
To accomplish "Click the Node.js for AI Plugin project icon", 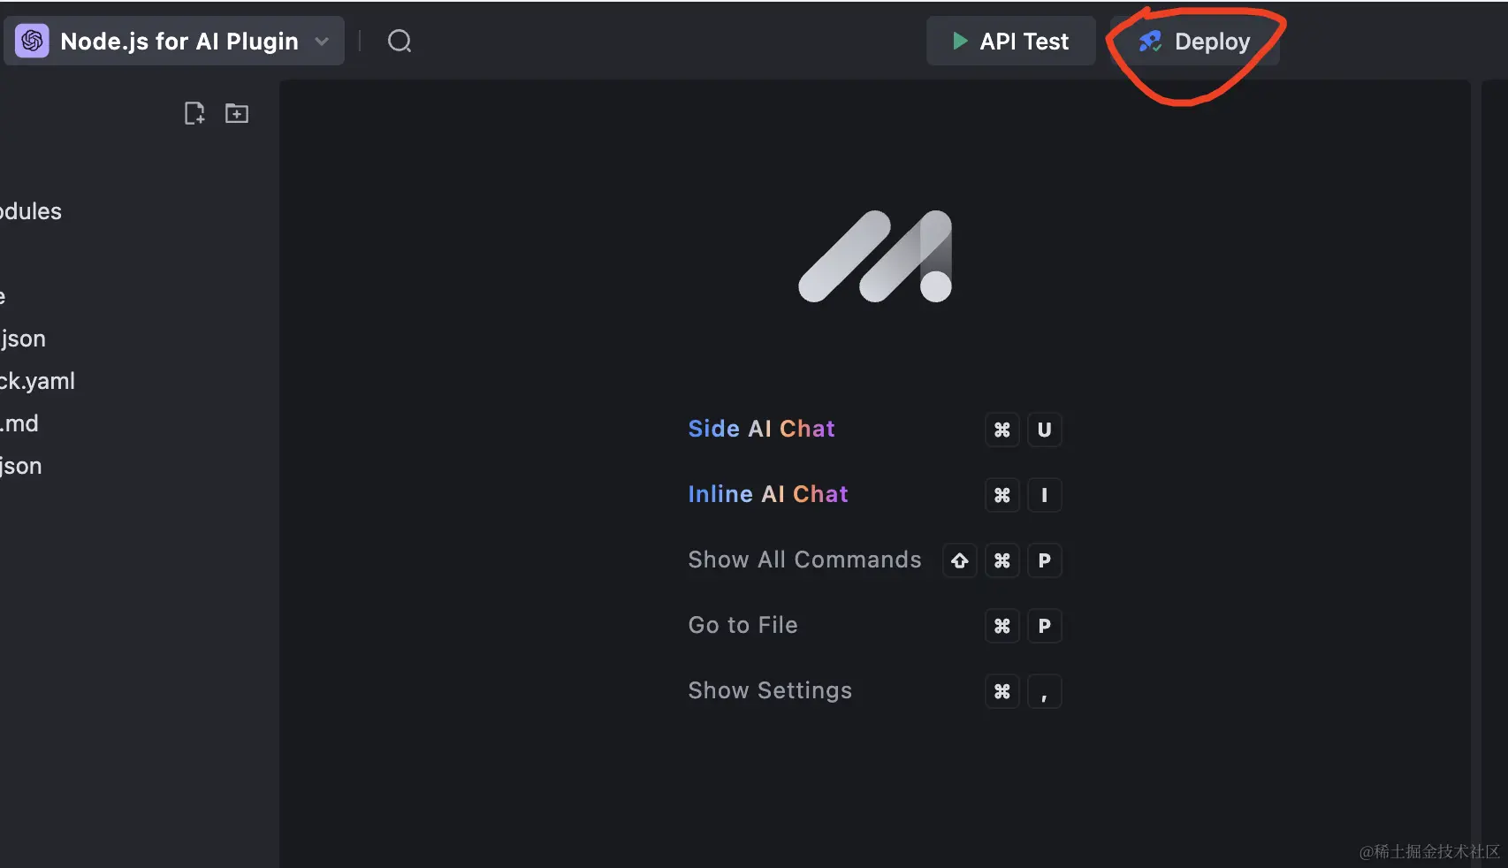I will pyautogui.click(x=32, y=41).
